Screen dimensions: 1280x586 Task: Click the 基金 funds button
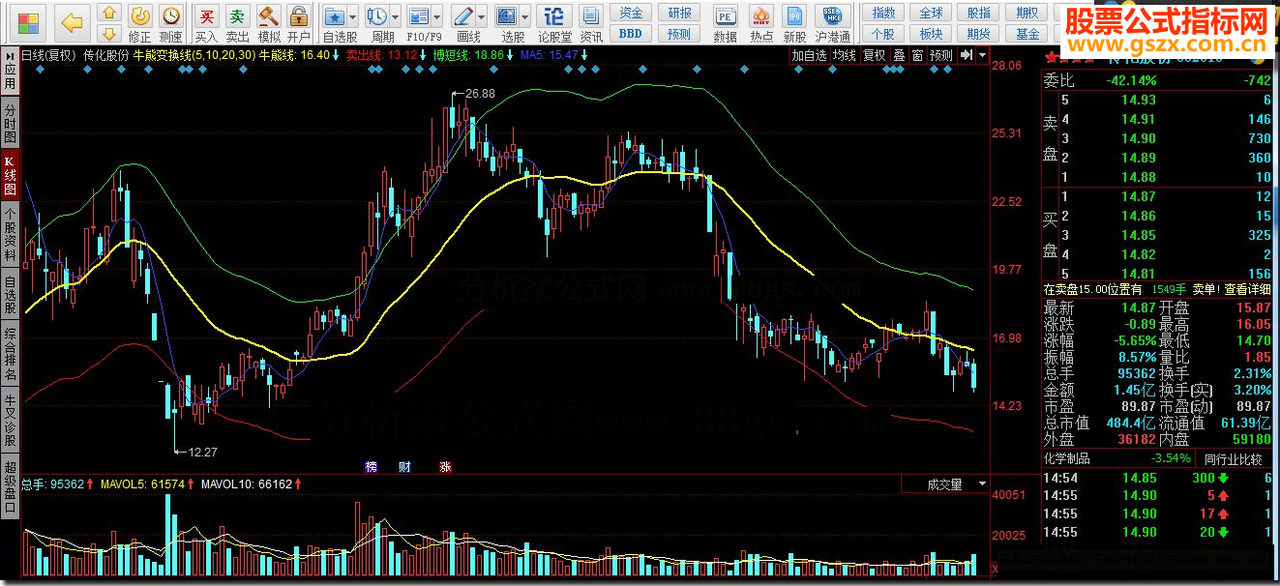click(1027, 34)
